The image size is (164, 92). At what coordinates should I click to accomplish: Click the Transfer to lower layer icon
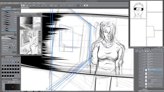pyautogui.click(x=153, y=51)
